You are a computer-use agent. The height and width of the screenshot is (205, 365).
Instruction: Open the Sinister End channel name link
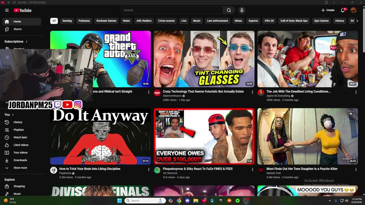(x=273, y=173)
